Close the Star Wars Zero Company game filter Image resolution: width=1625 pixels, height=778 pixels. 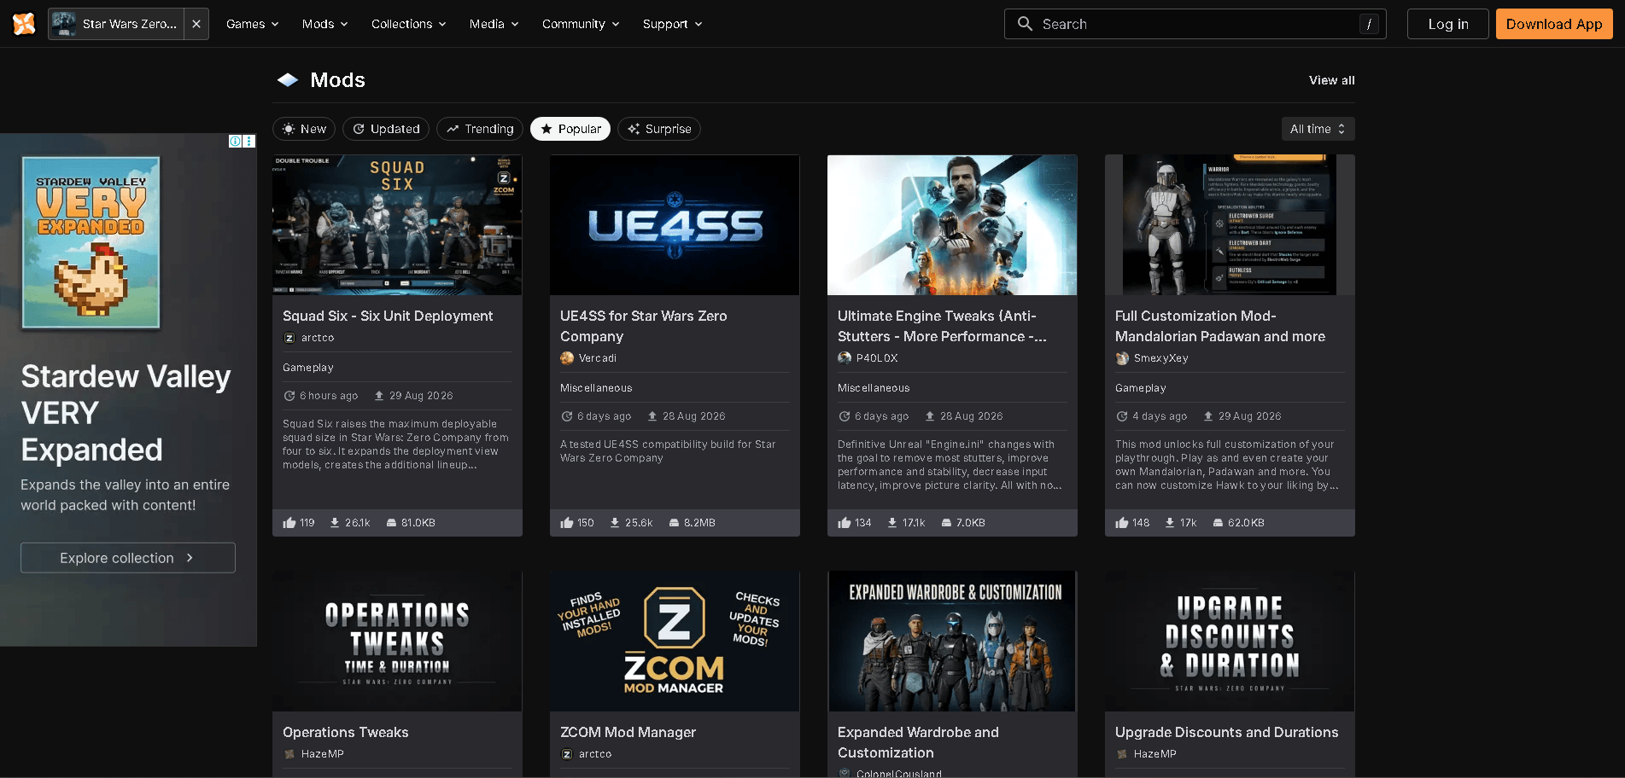(x=196, y=24)
